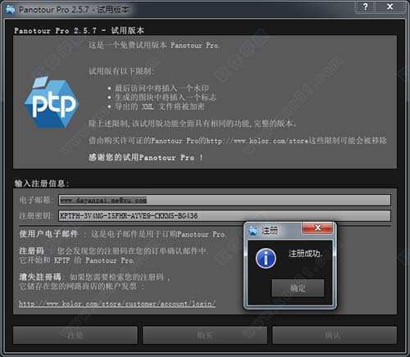Click the main window title text
Image resolution: width=410 pixels, height=357 pixels.
tap(74, 10)
